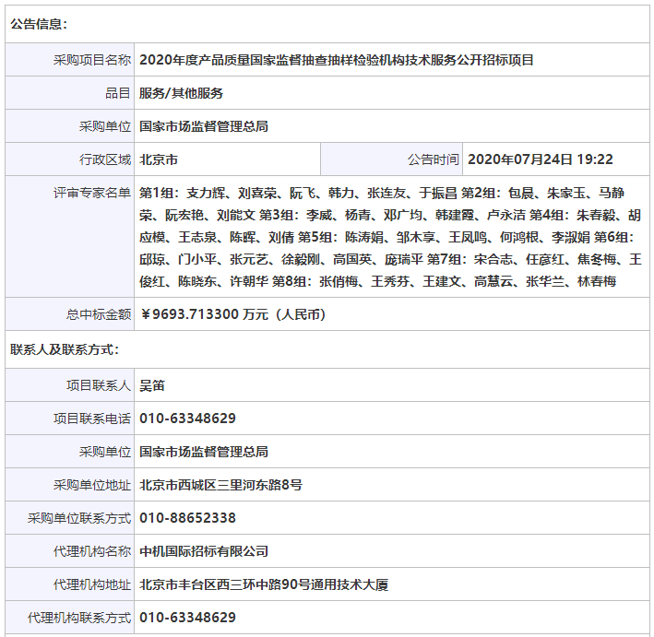Click the phone number beside 项目联系电话
Viewport: 654px width, 637px height.
(187, 418)
